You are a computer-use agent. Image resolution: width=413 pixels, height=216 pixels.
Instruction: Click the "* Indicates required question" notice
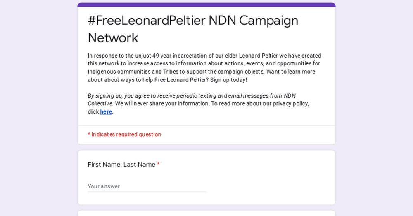[124, 135]
